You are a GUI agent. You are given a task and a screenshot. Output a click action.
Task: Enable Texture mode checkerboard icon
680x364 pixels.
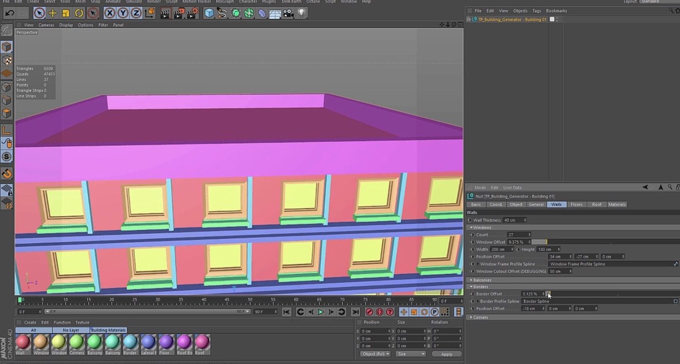click(7, 60)
